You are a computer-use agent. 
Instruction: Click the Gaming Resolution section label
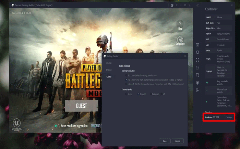click(x=128, y=71)
